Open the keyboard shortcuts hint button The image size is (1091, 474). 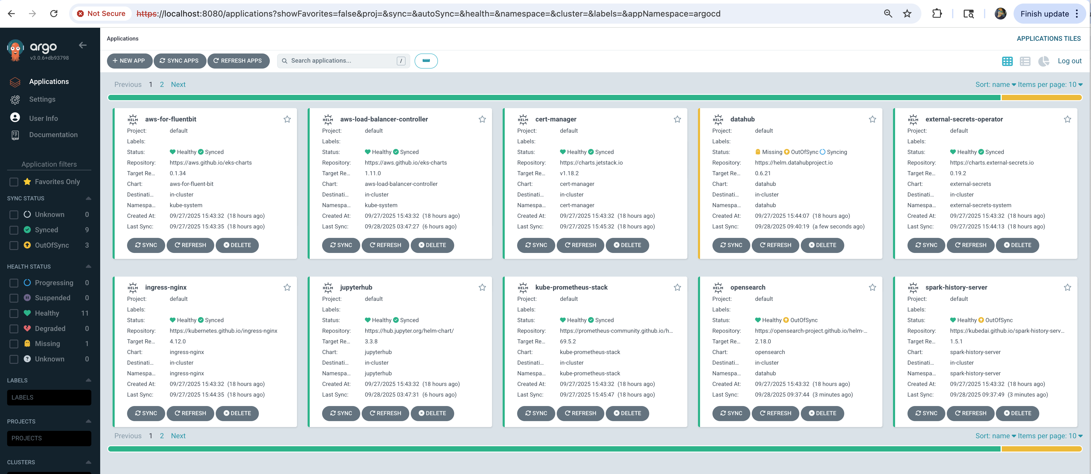tap(426, 61)
